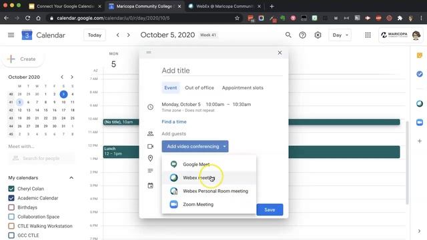Open the Maricopa account avatar
Screen dimensions: 427x240
(x=416, y=35)
